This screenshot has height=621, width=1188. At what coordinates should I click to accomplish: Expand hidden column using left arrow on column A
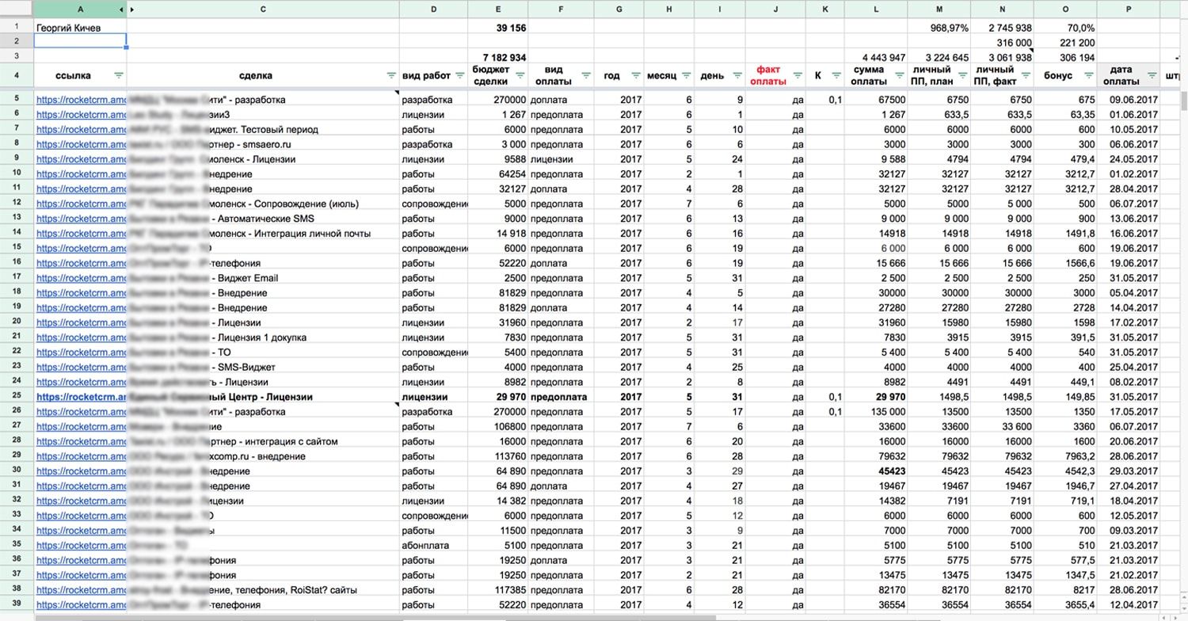(x=121, y=10)
